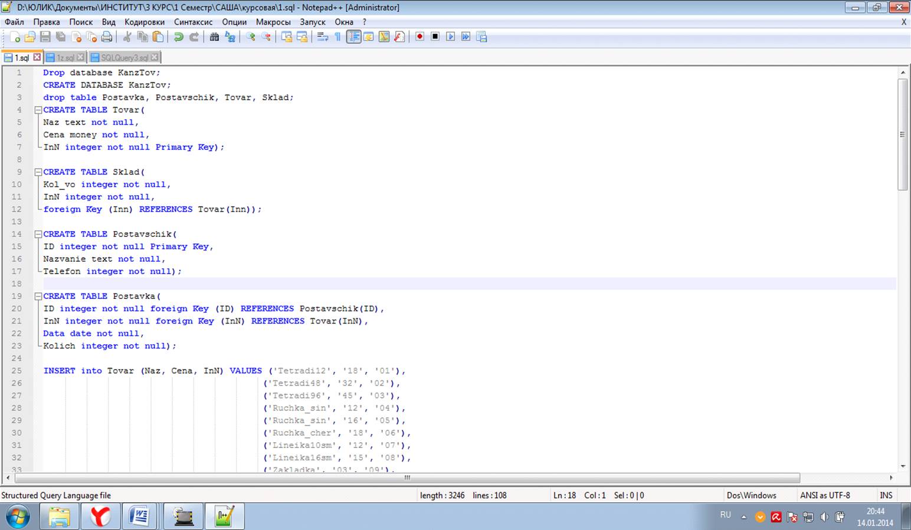The height and width of the screenshot is (530, 911).
Task: Click the Undo arrow icon
Action: click(178, 37)
